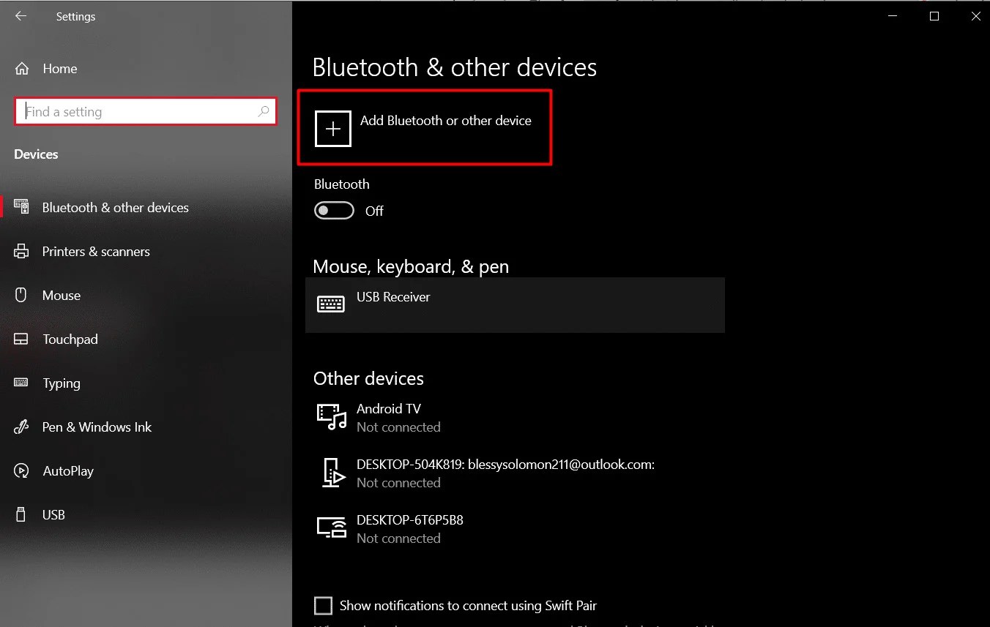Click the plus icon to add a device
Image resolution: width=990 pixels, height=627 pixels.
[x=332, y=128]
